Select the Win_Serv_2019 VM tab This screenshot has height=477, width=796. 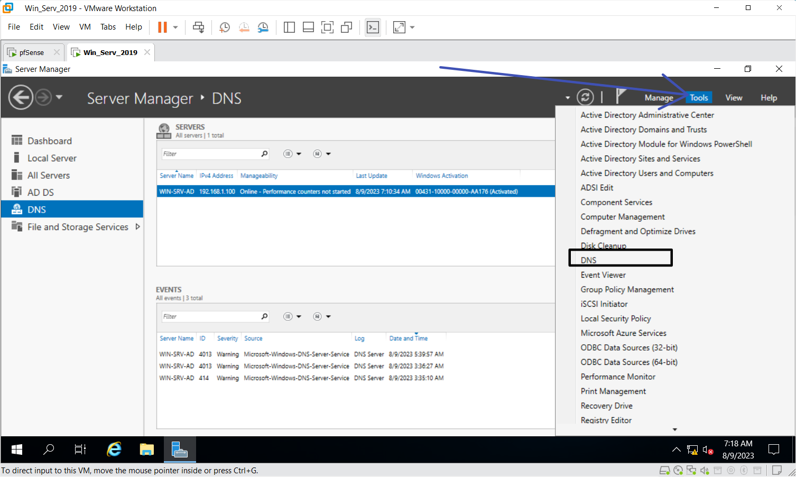point(110,52)
